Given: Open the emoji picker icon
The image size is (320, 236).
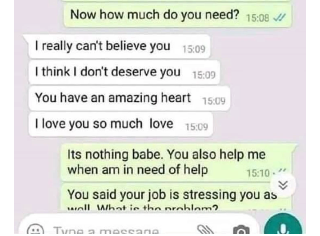Looking at the screenshot, I should [35, 229].
